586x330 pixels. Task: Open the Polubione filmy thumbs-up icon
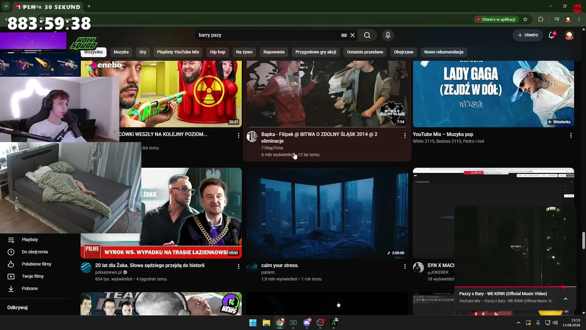11,264
